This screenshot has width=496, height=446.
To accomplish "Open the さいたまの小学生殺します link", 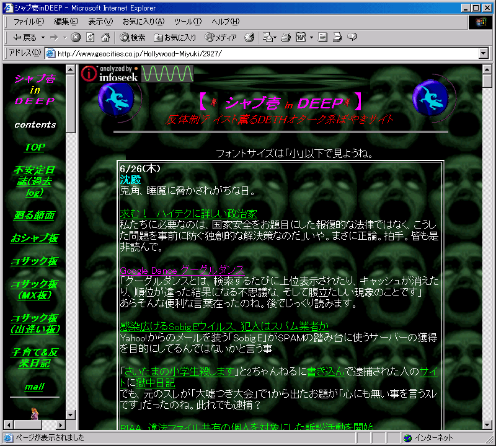I will click(179, 372).
